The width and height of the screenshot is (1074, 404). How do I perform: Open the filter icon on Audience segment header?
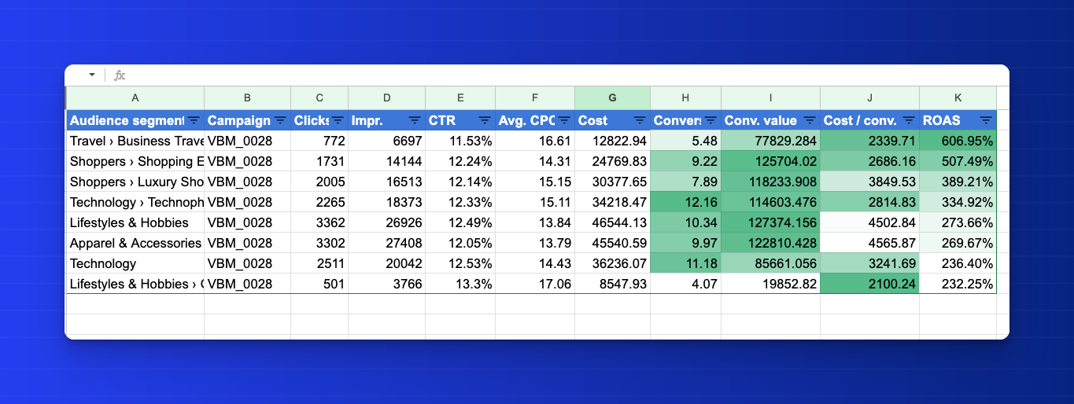point(193,121)
